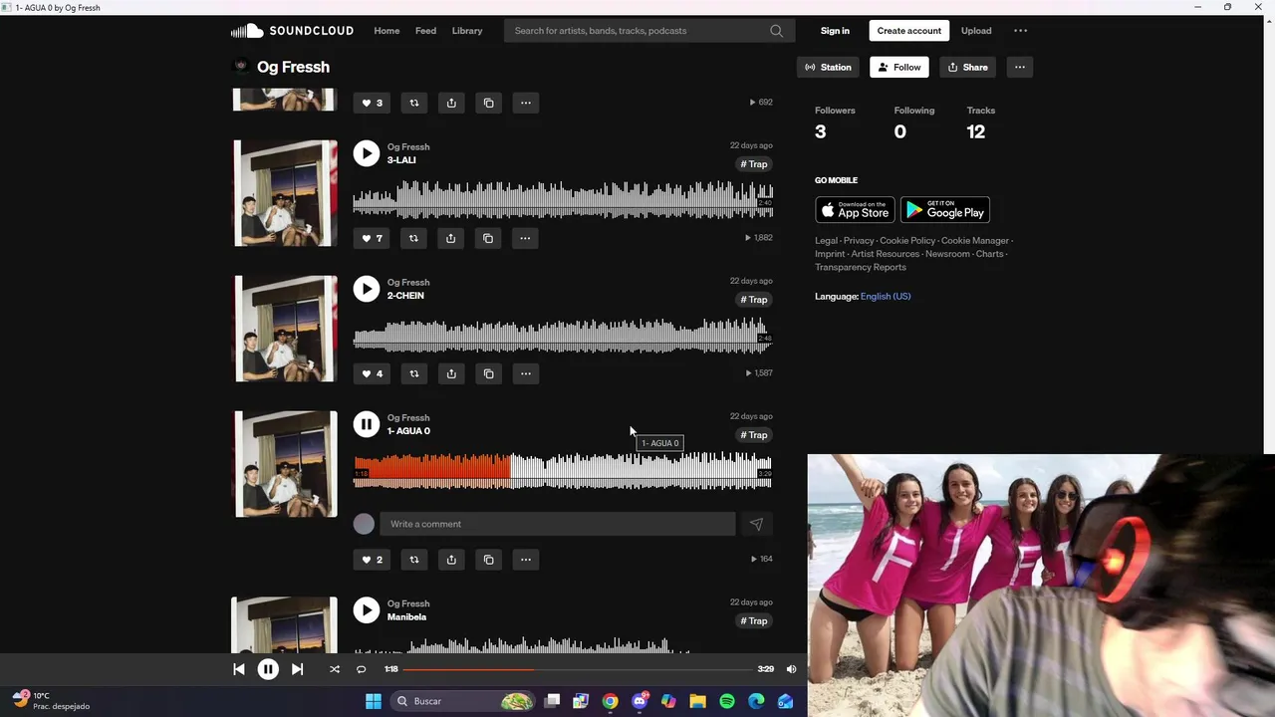Open more options for 2-CHEIN

pyautogui.click(x=525, y=373)
